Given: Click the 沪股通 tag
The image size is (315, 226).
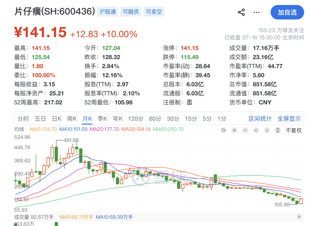Looking at the screenshot, I should [108, 12].
